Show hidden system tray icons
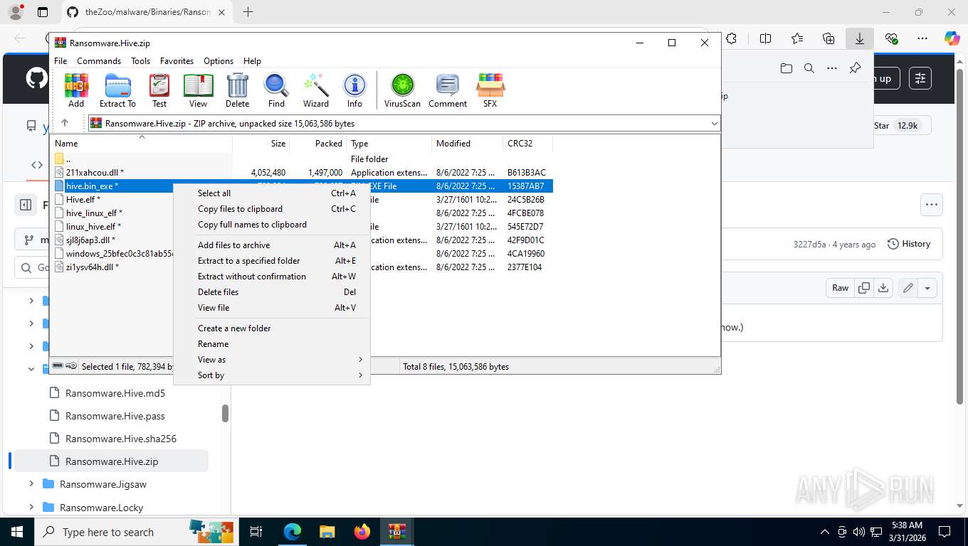This screenshot has width=968, height=546. point(825,532)
